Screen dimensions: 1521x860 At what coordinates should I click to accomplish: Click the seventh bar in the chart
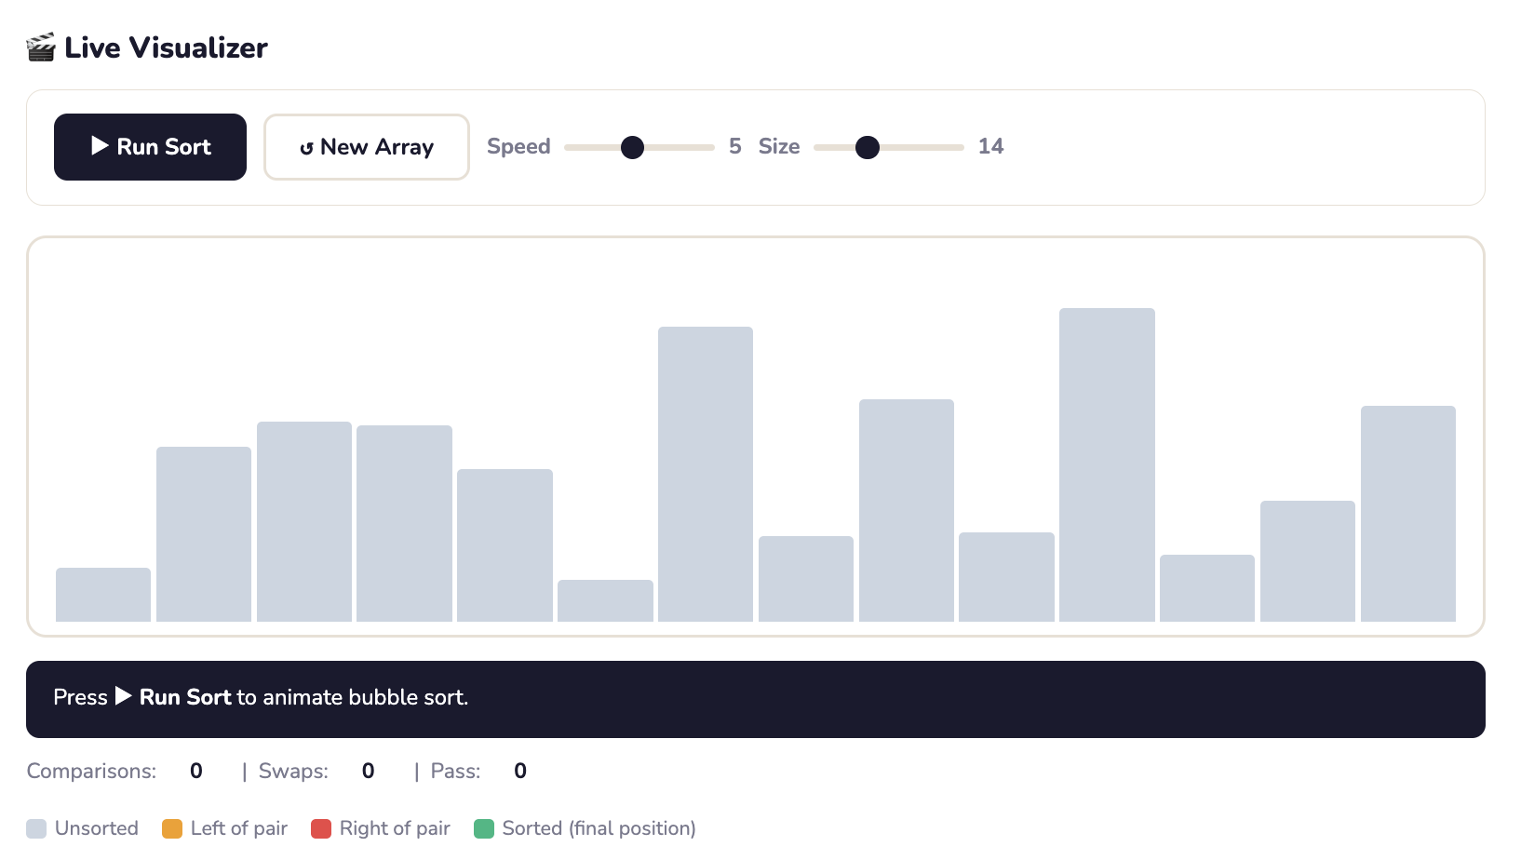706,474
